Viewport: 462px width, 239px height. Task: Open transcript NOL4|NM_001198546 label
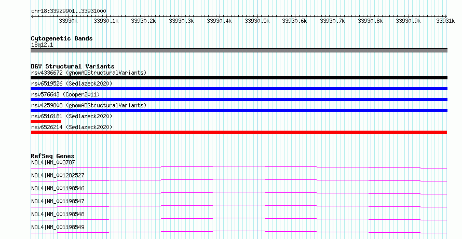(58, 188)
